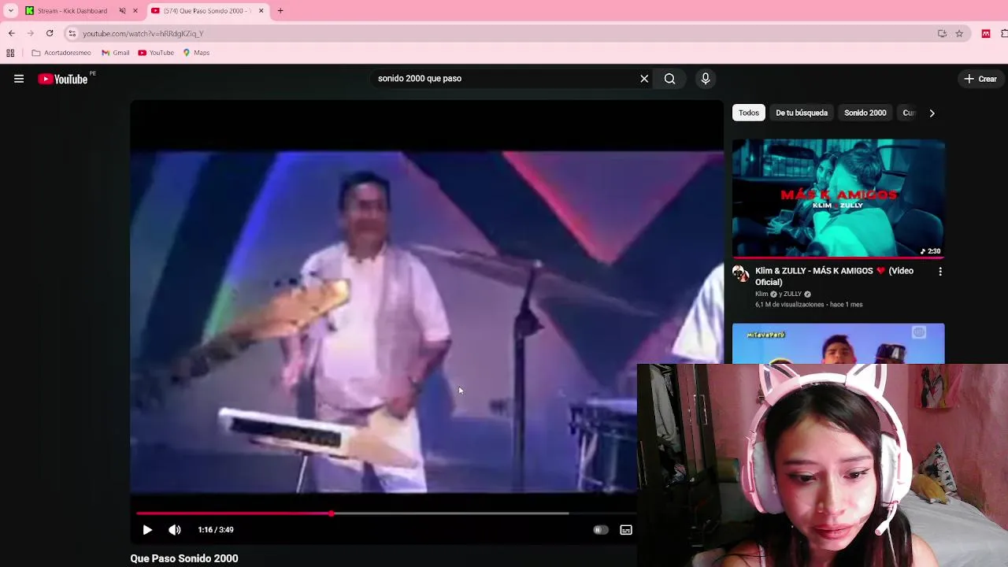Play the video with the play button
This screenshot has height=567, width=1008.
tap(147, 530)
